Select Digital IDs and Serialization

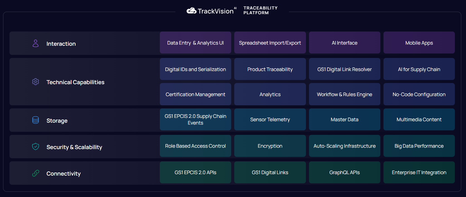[x=195, y=69]
